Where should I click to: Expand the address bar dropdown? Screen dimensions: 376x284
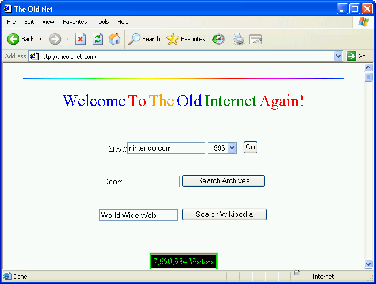point(338,56)
